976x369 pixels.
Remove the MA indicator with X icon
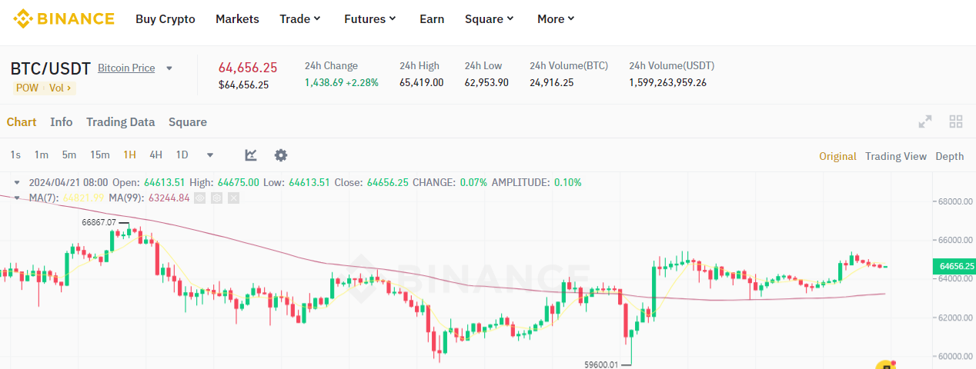[x=233, y=198]
